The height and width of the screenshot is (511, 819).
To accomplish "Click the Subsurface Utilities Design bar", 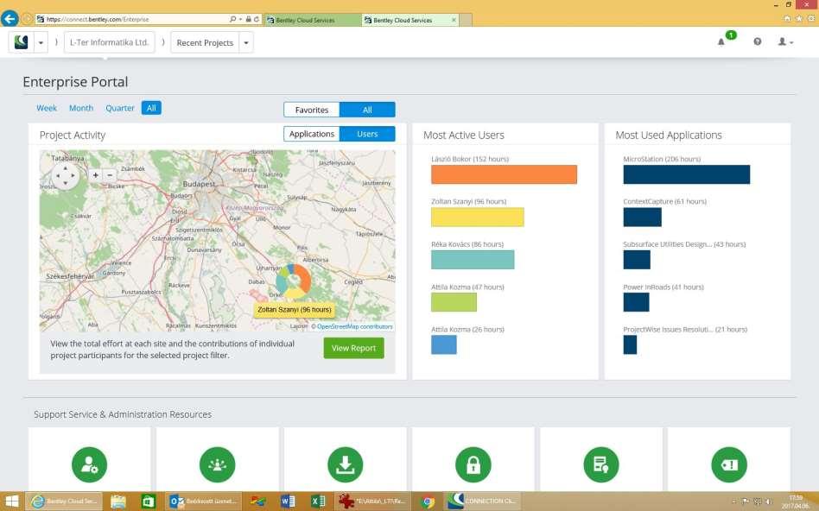I will (637, 260).
